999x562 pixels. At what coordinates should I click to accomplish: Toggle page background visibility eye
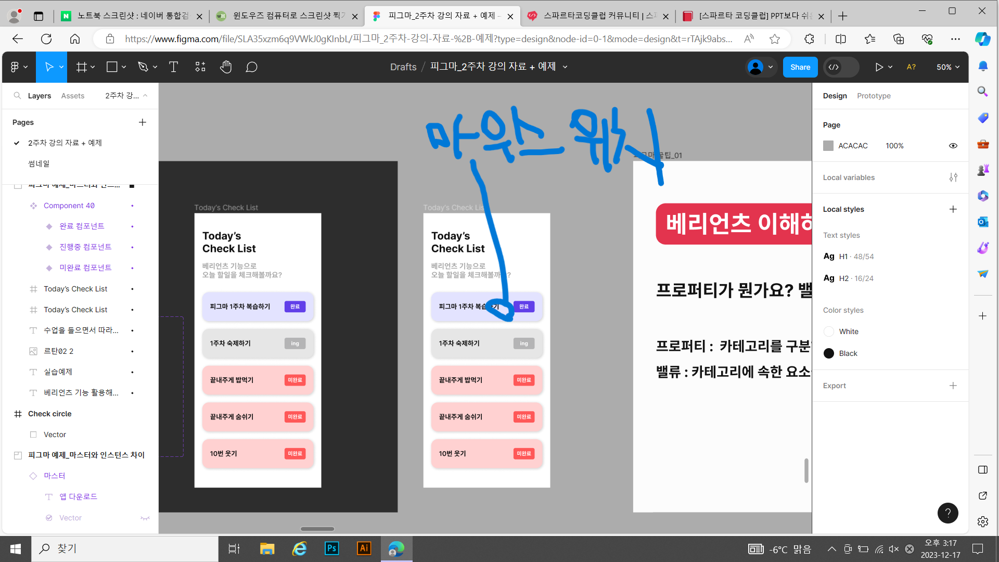[x=953, y=146]
